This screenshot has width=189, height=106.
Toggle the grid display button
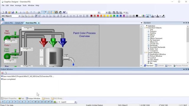43,12
